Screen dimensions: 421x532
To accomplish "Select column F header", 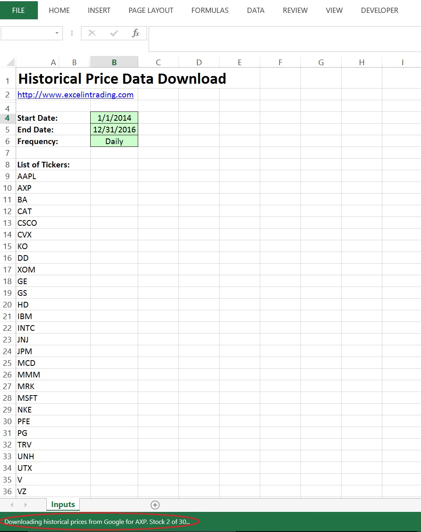I will coord(280,62).
